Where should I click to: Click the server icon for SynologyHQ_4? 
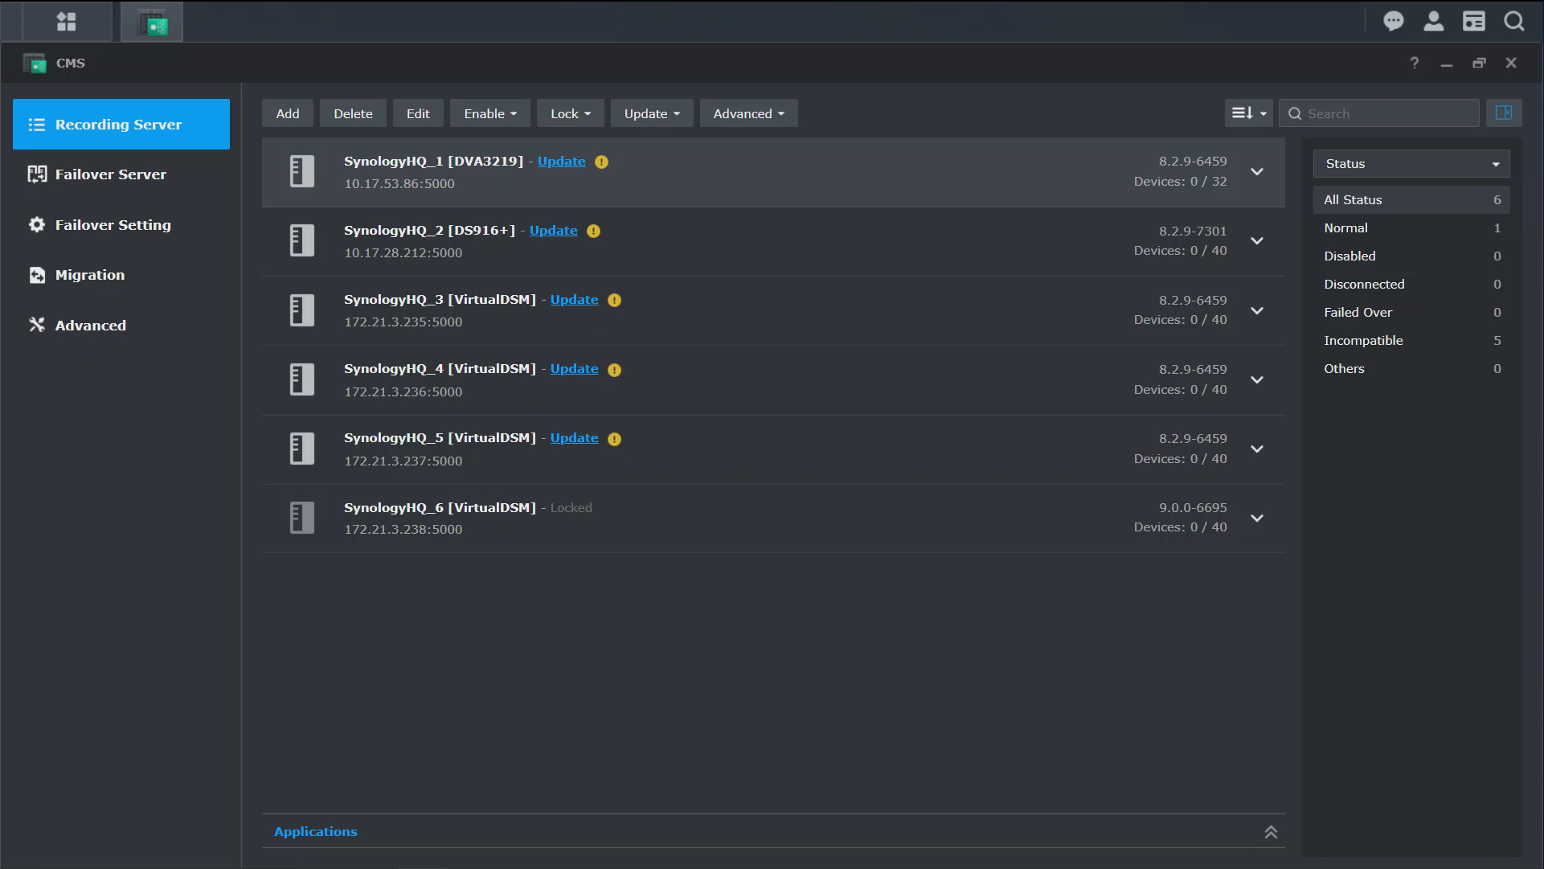302,379
